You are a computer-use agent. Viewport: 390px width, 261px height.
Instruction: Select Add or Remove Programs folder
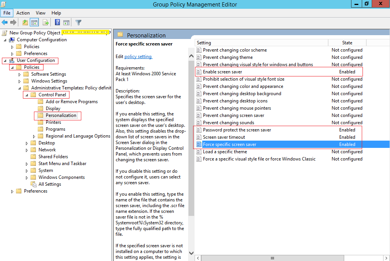pos(72,102)
